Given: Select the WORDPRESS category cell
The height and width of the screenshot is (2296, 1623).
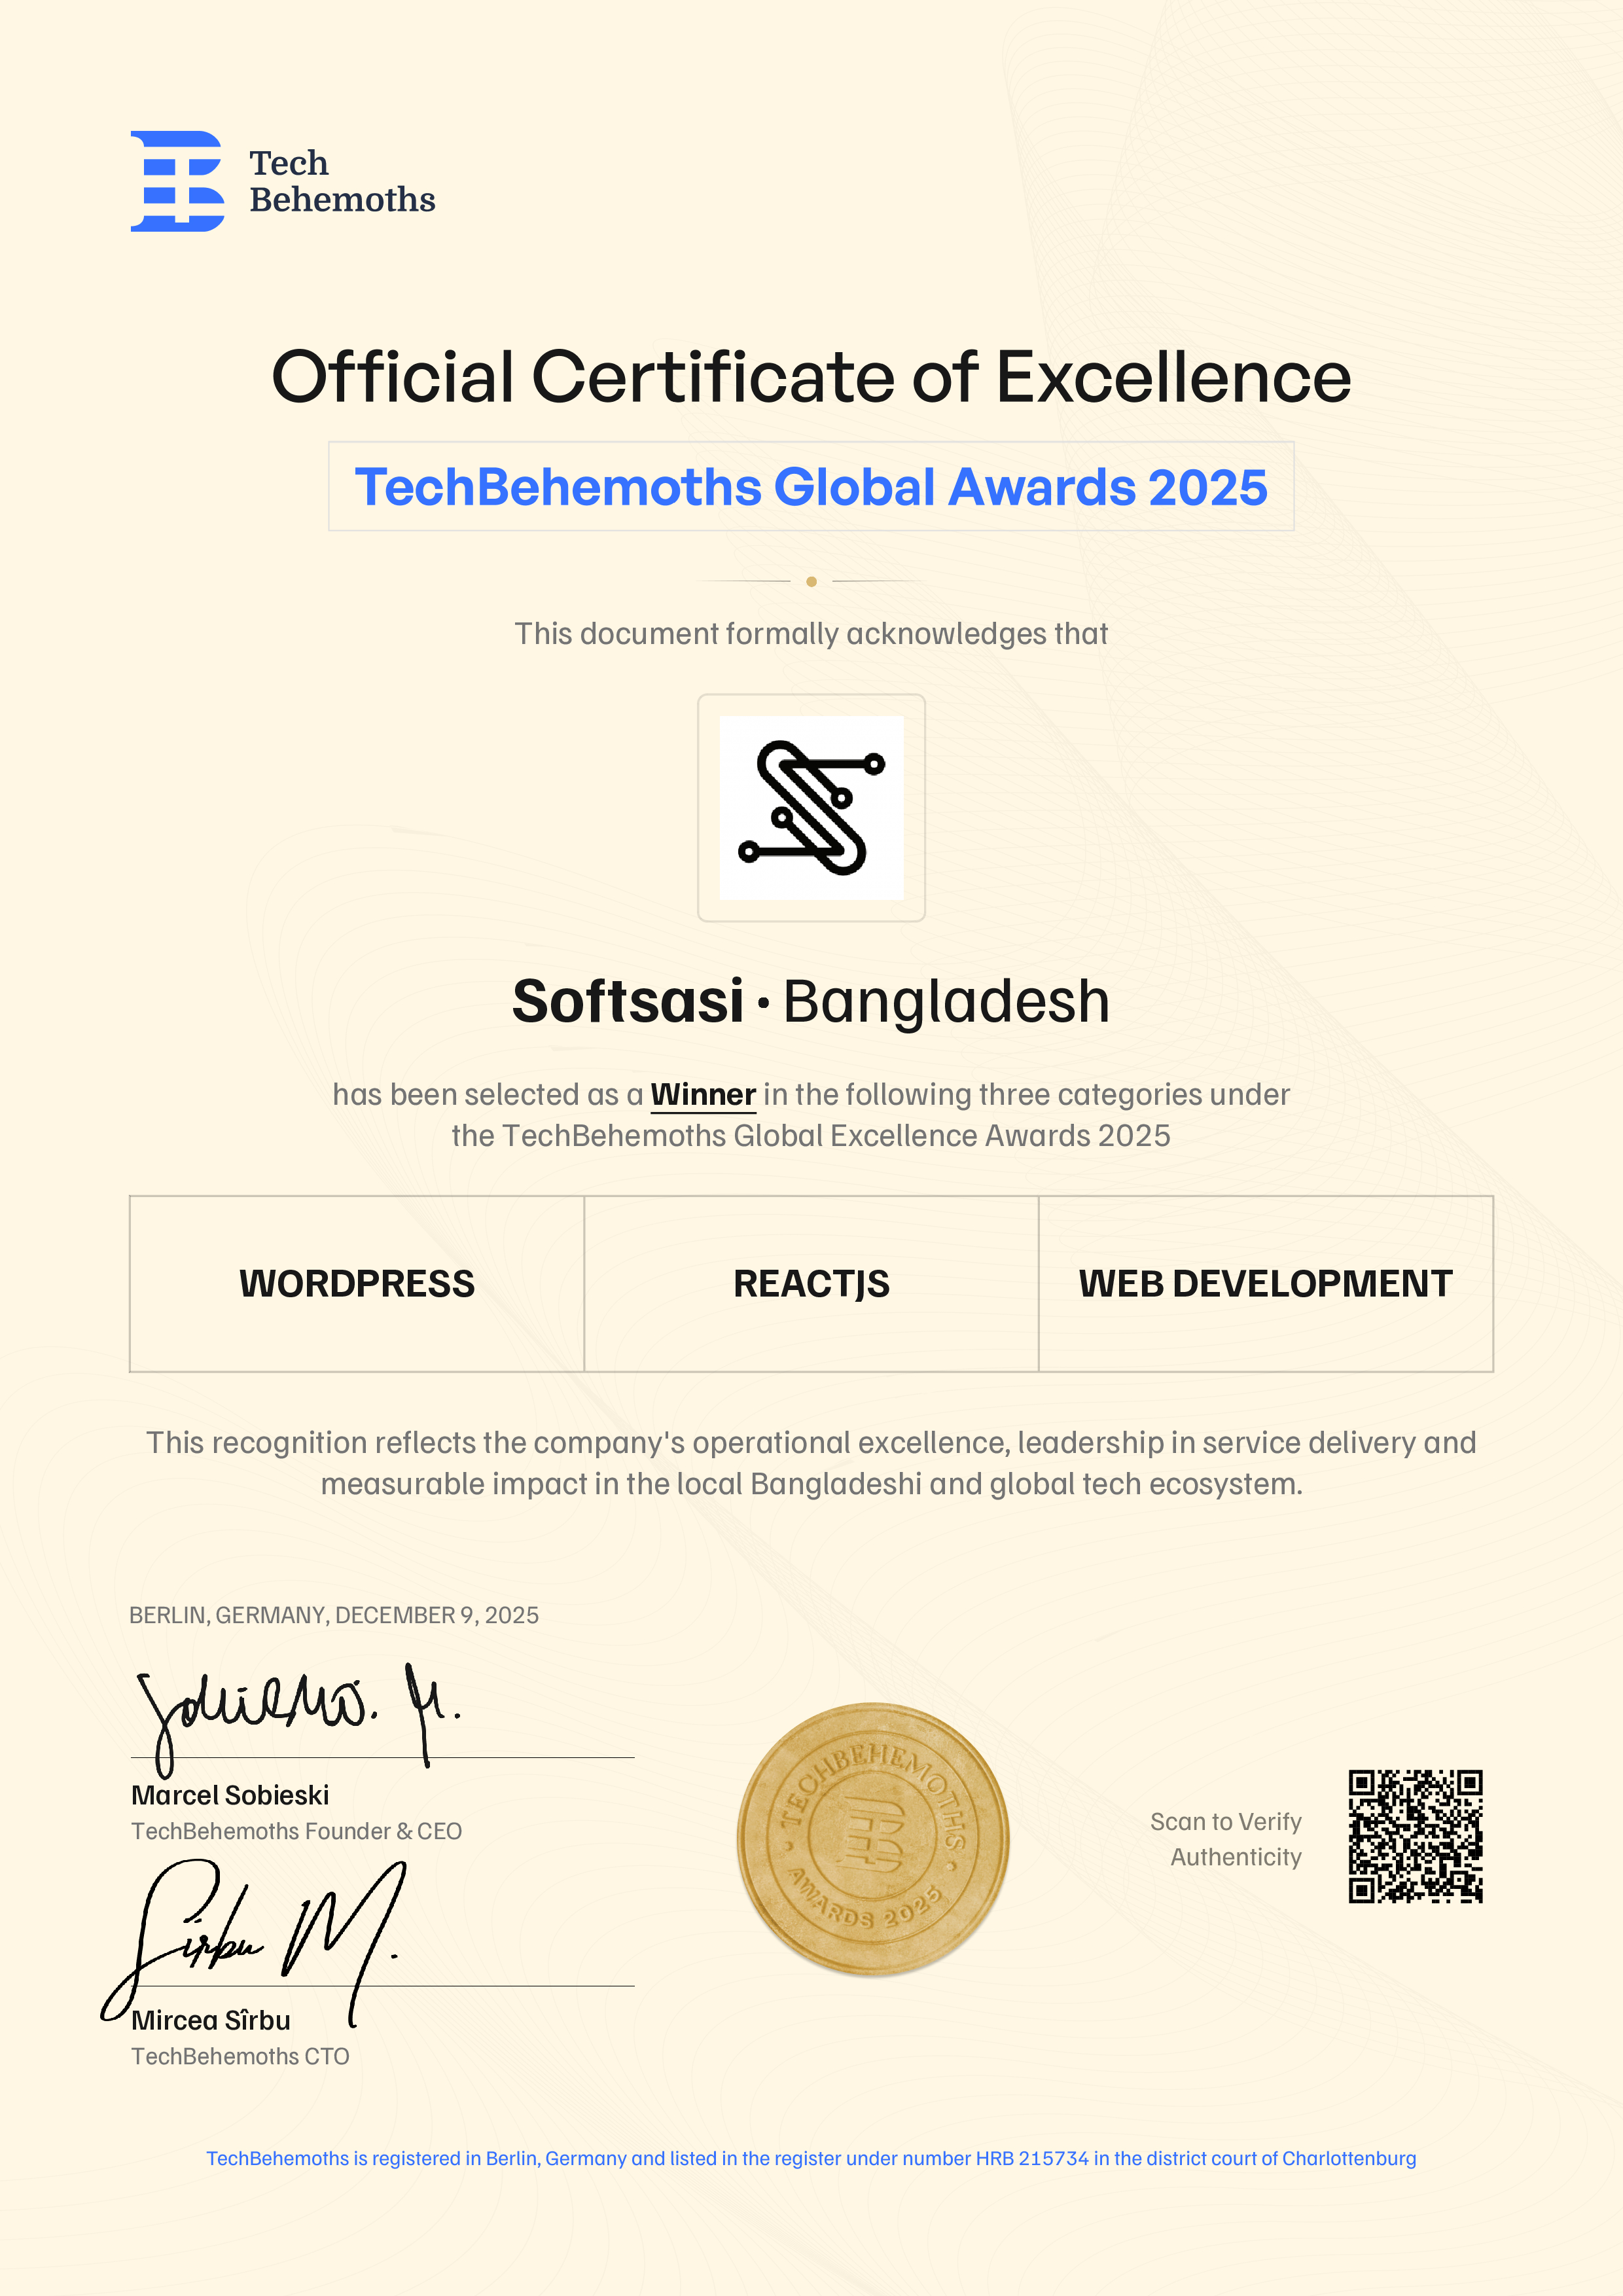Looking at the screenshot, I should click(x=357, y=1283).
